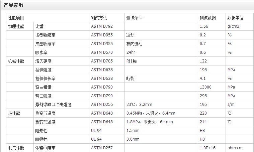This screenshot has width=254, height=152.
Task: Select the 13000 flexural modulus value
Action: click(205, 87)
